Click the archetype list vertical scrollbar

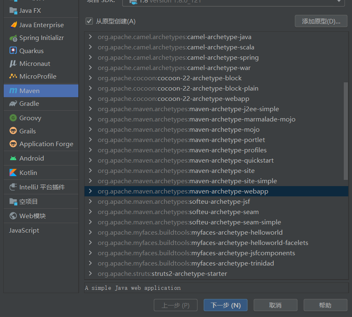pyautogui.click(x=346, y=131)
